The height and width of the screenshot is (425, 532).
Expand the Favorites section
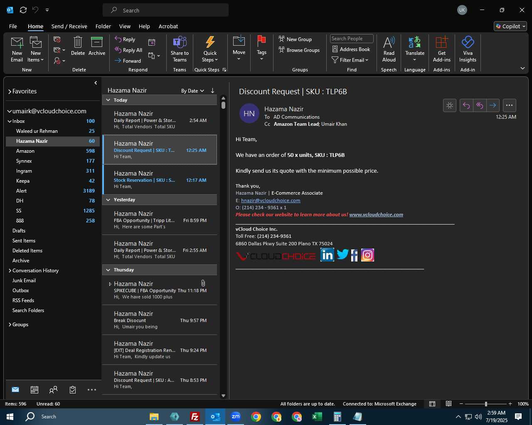coord(10,91)
